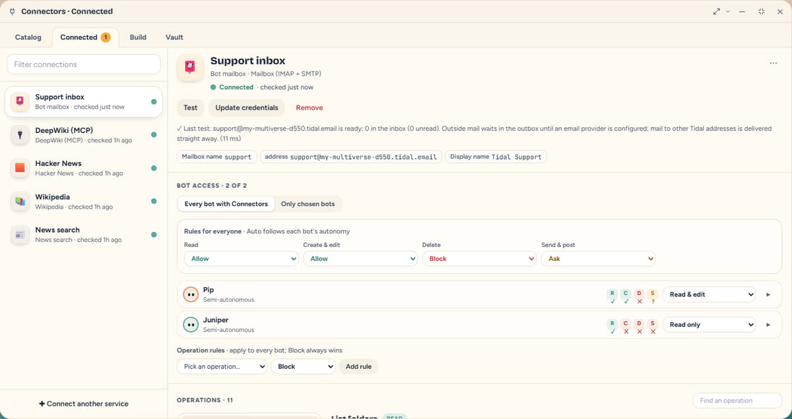
Task: Click the Display name Tidal Support chip
Action: click(x=496, y=157)
